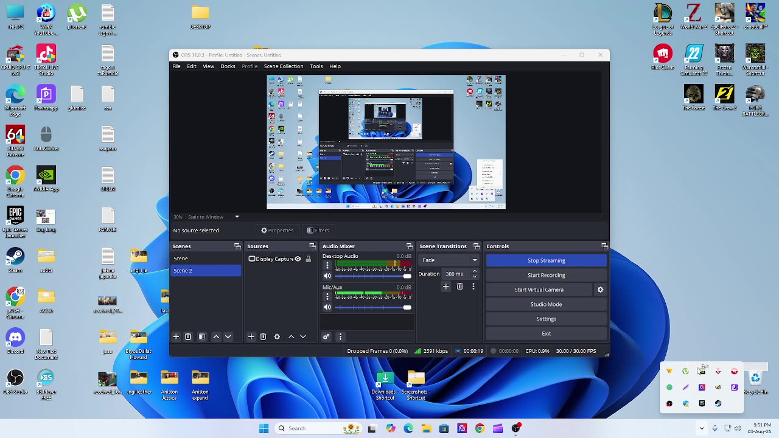Viewport: 779px width, 438px height.
Task: Mute the Desktop Audio channel
Action: pos(327,276)
